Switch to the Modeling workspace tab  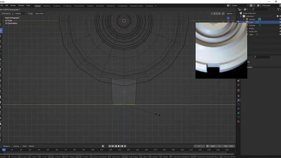47,6
